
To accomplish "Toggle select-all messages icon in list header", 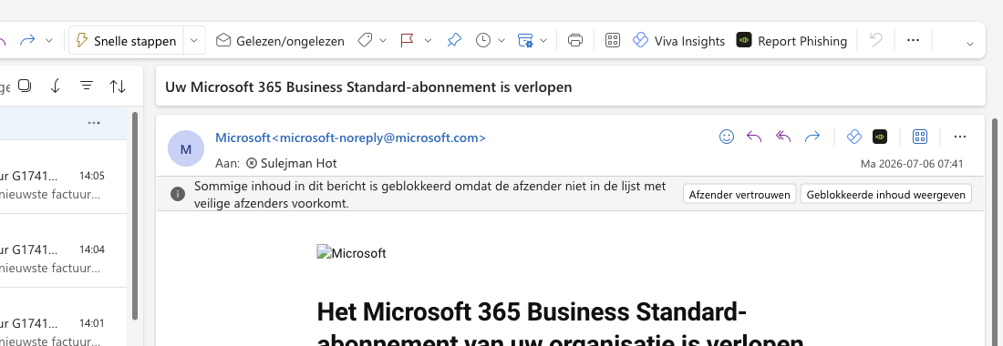I will tap(25, 86).
